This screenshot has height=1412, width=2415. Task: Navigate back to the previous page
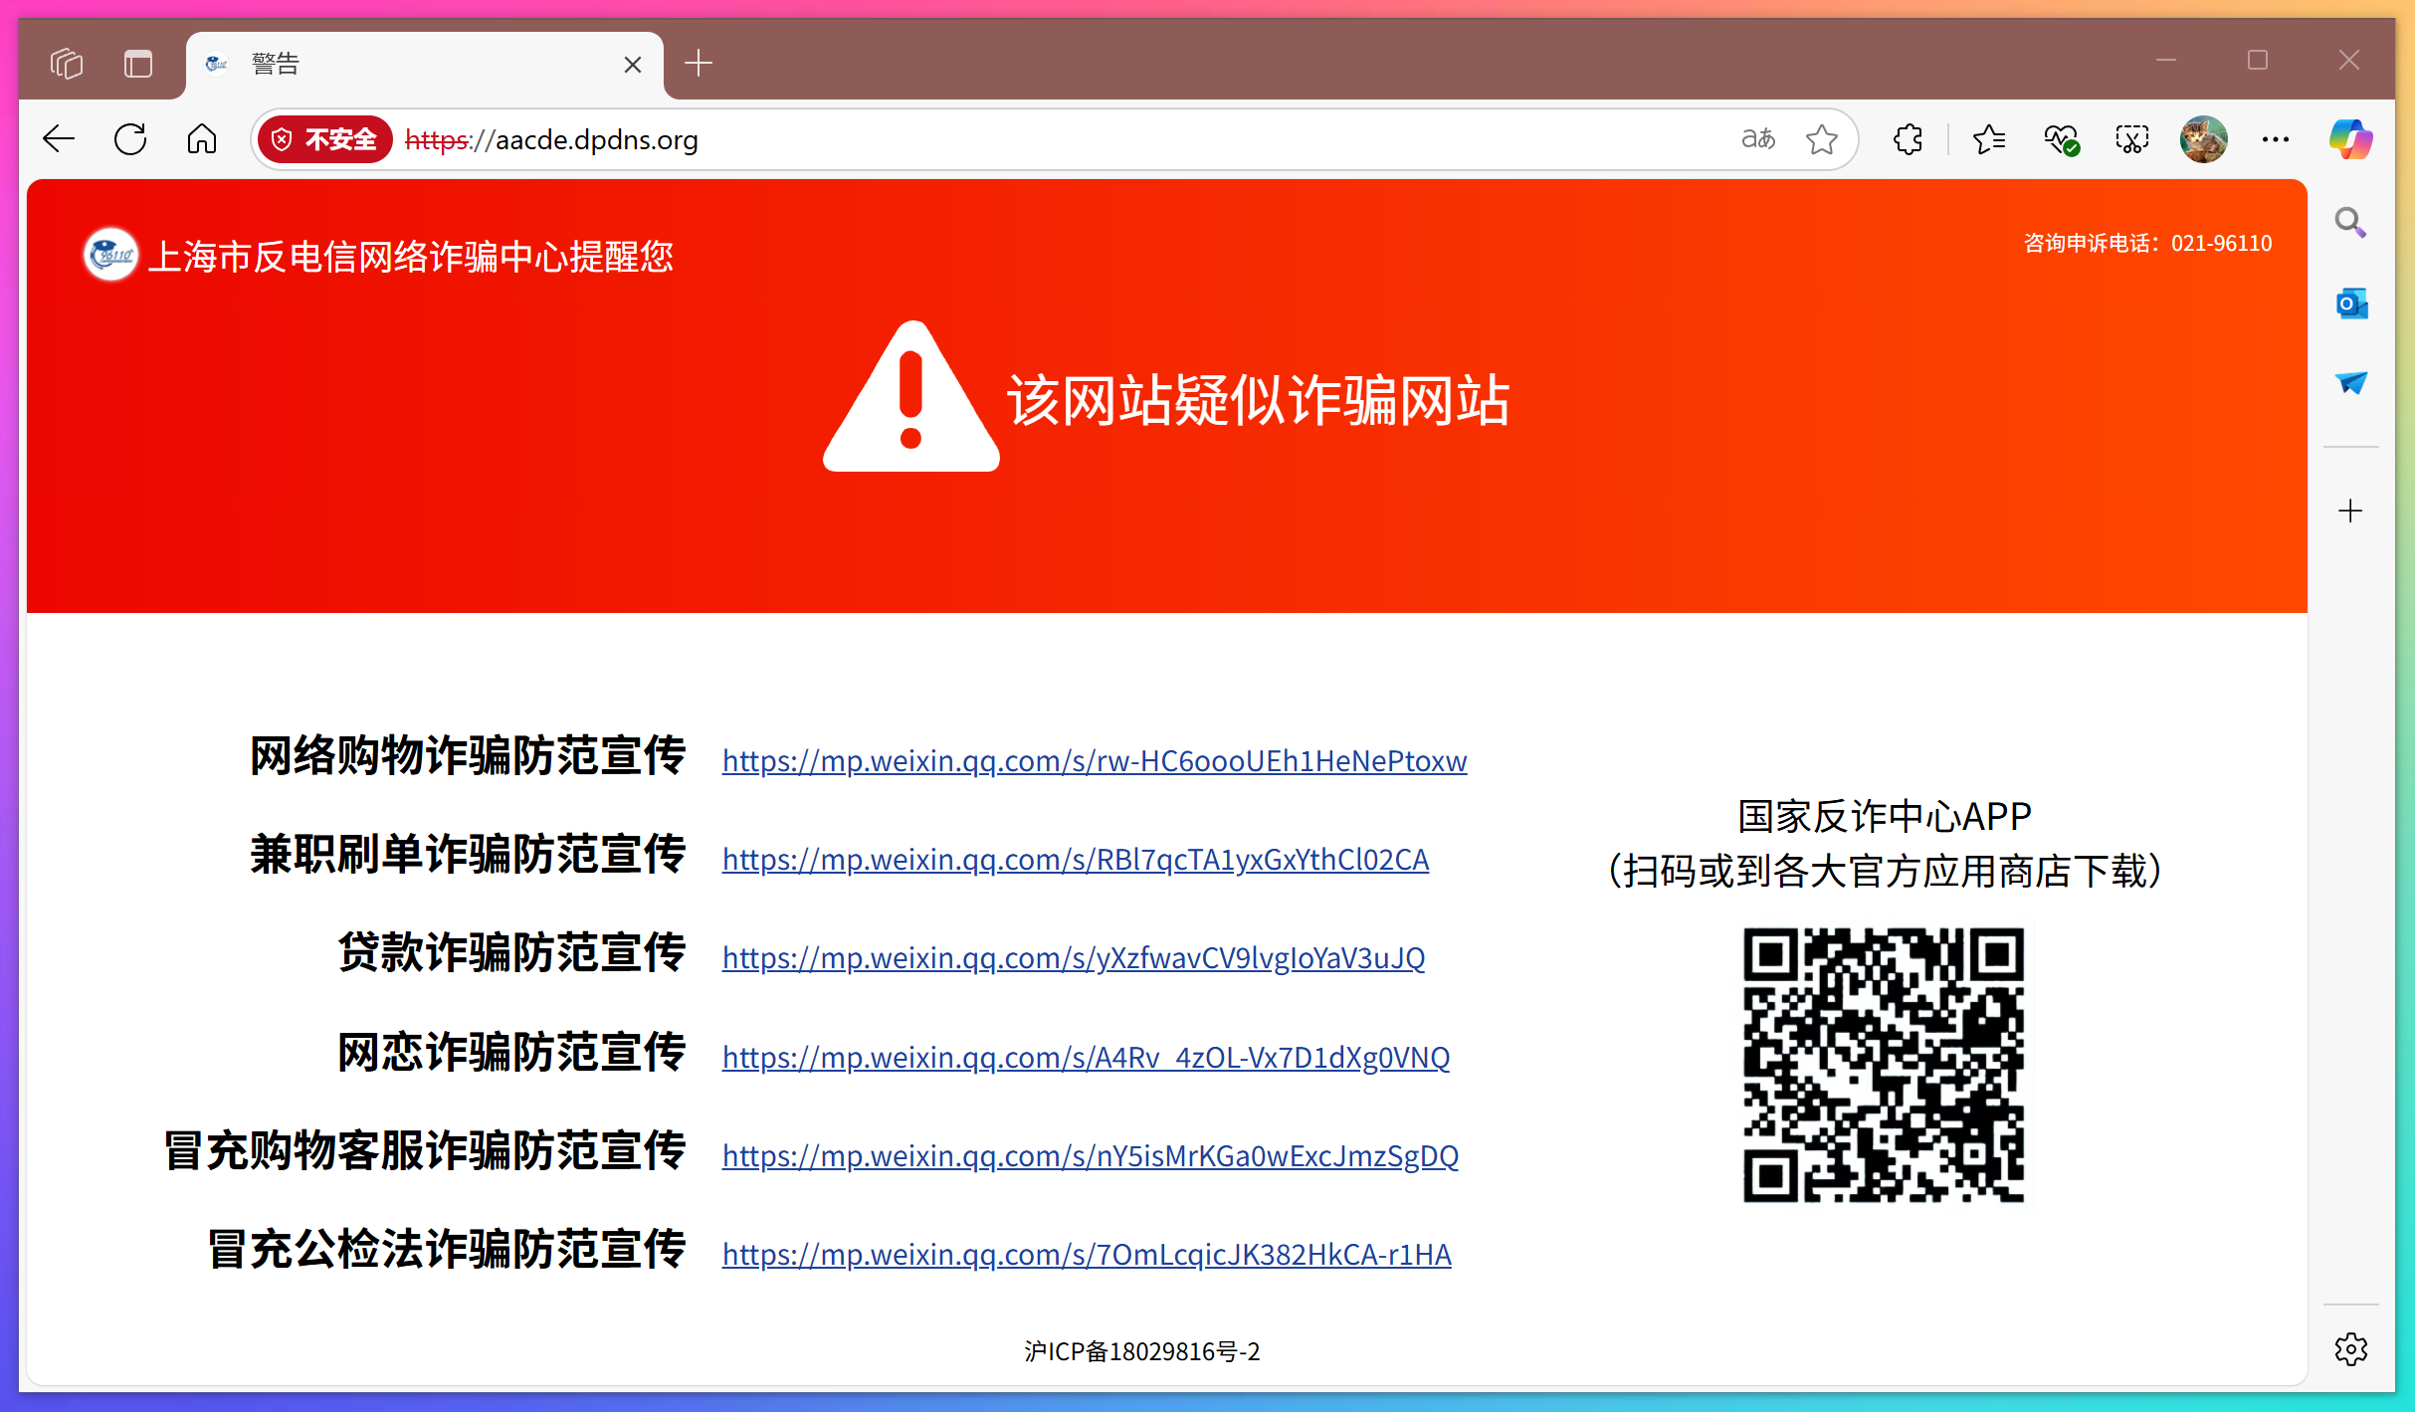pyautogui.click(x=59, y=139)
